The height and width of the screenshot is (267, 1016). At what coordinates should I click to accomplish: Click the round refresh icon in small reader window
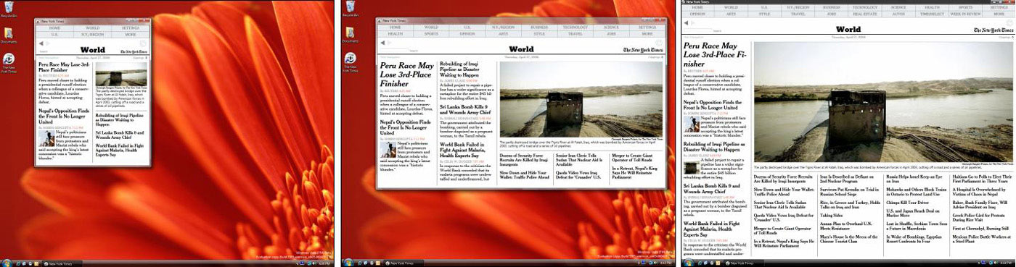tap(143, 43)
